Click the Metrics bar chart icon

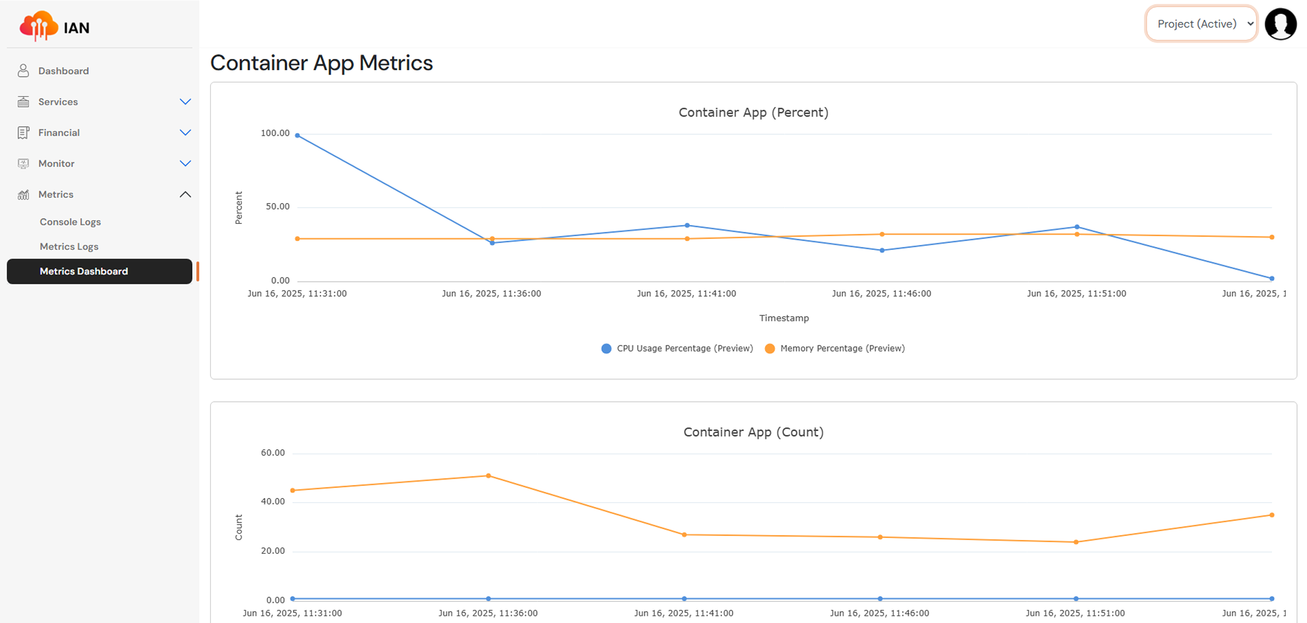click(x=23, y=194)
